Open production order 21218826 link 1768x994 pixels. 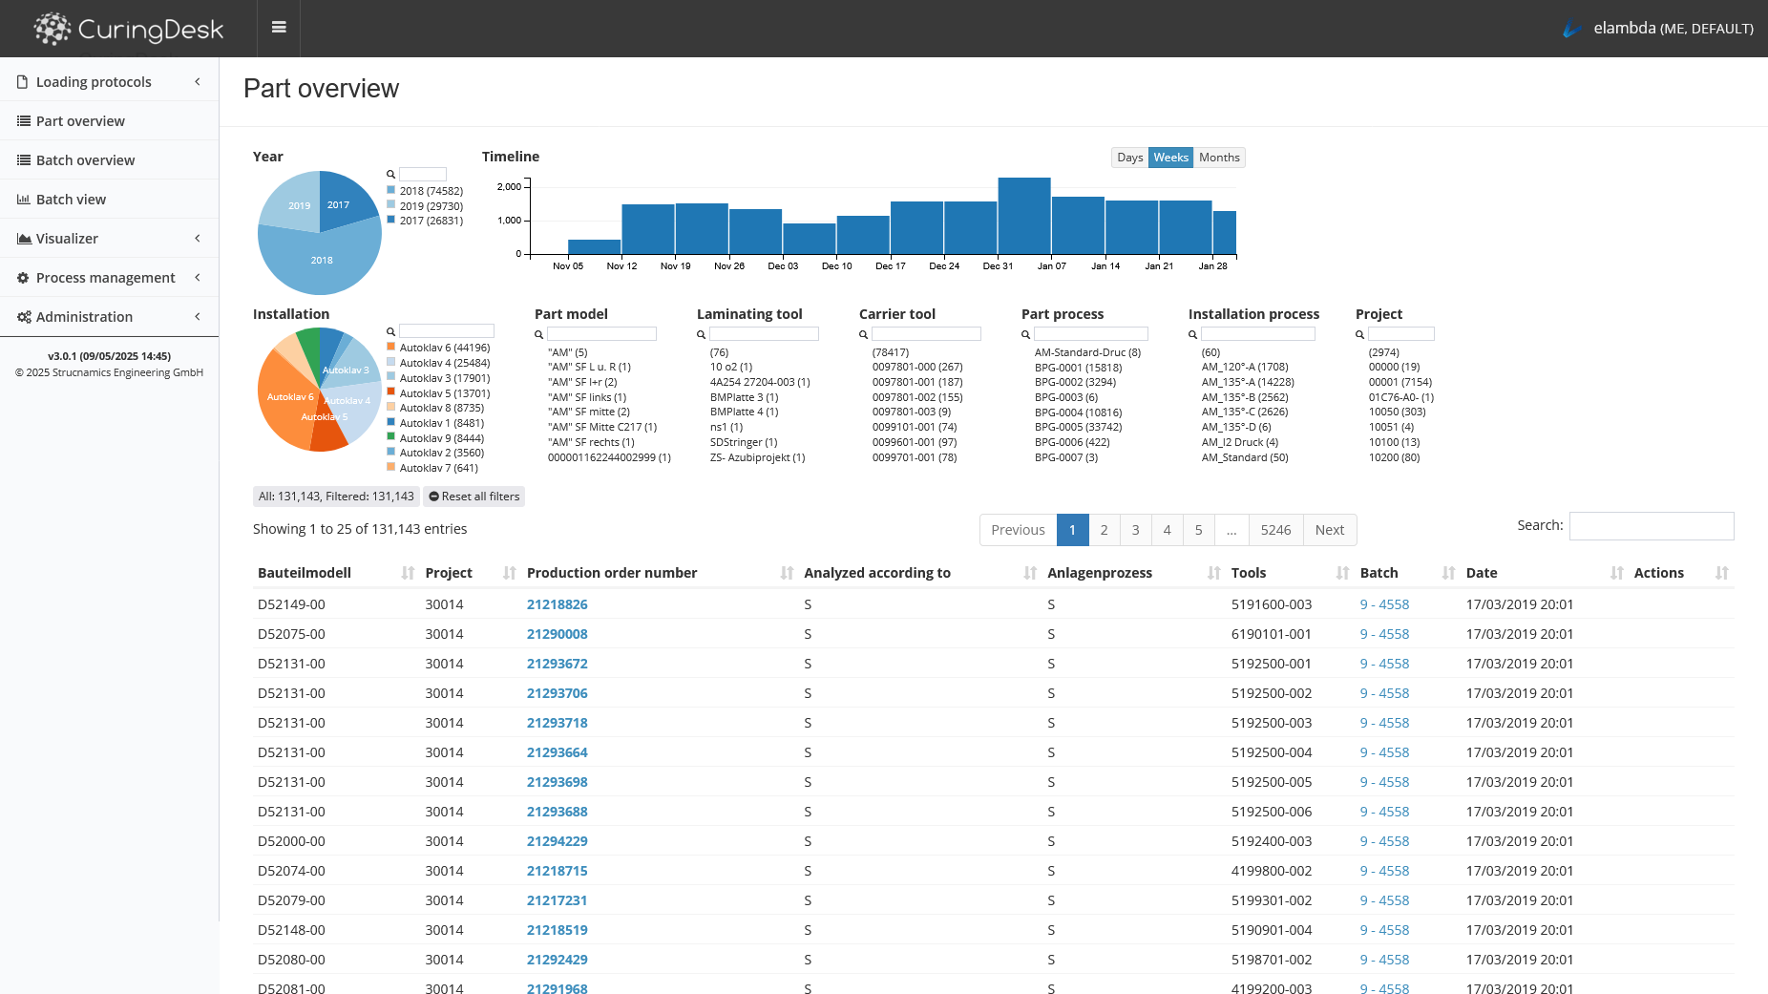pos(557,604)
